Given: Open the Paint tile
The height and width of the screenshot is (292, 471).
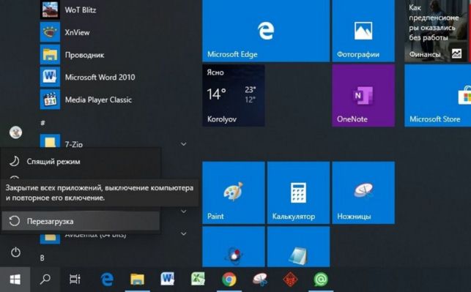Looking at the screenshot, I should [234, 192].
